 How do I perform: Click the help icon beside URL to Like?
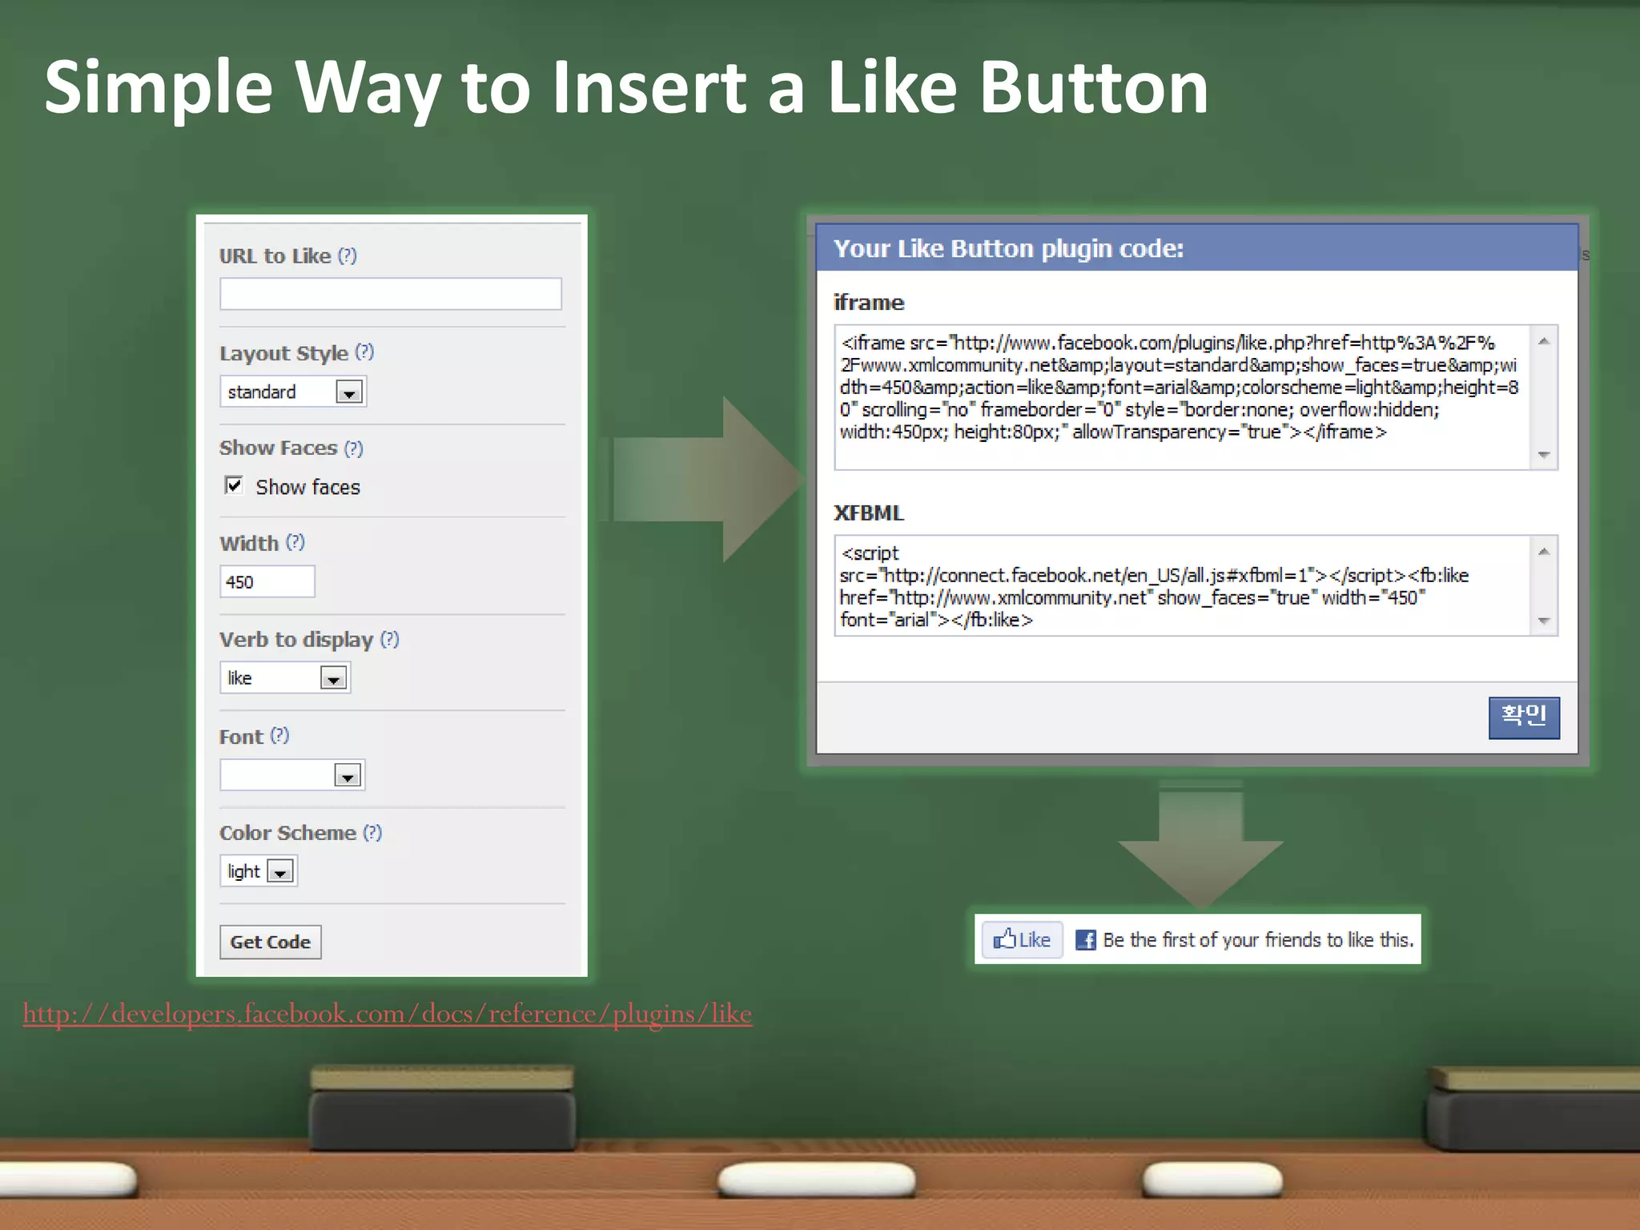(347, 255)
